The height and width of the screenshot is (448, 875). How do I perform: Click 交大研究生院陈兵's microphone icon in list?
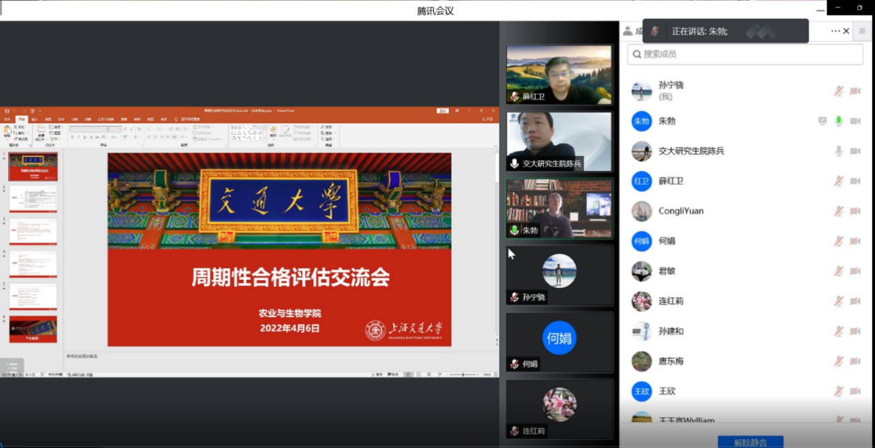tap(839, 150)
